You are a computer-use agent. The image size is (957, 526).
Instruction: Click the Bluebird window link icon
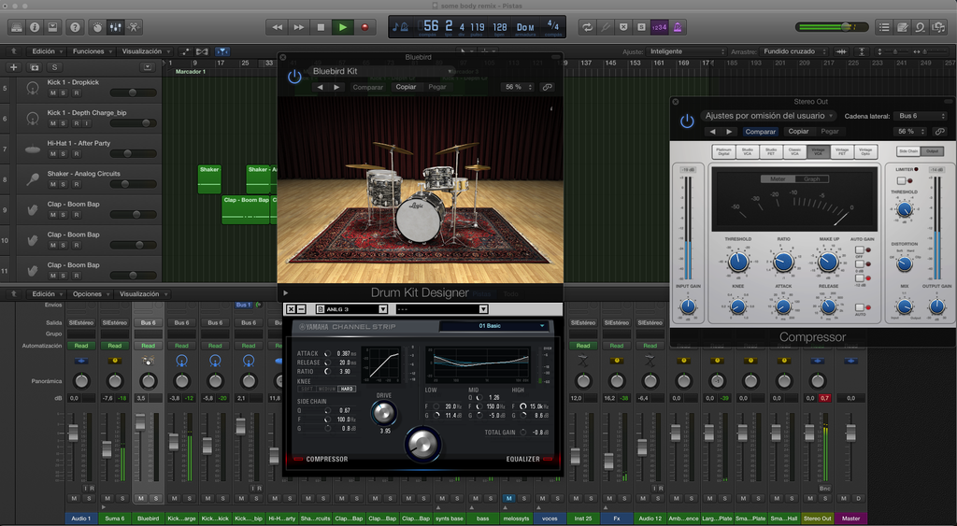click(x=548, y=87)
